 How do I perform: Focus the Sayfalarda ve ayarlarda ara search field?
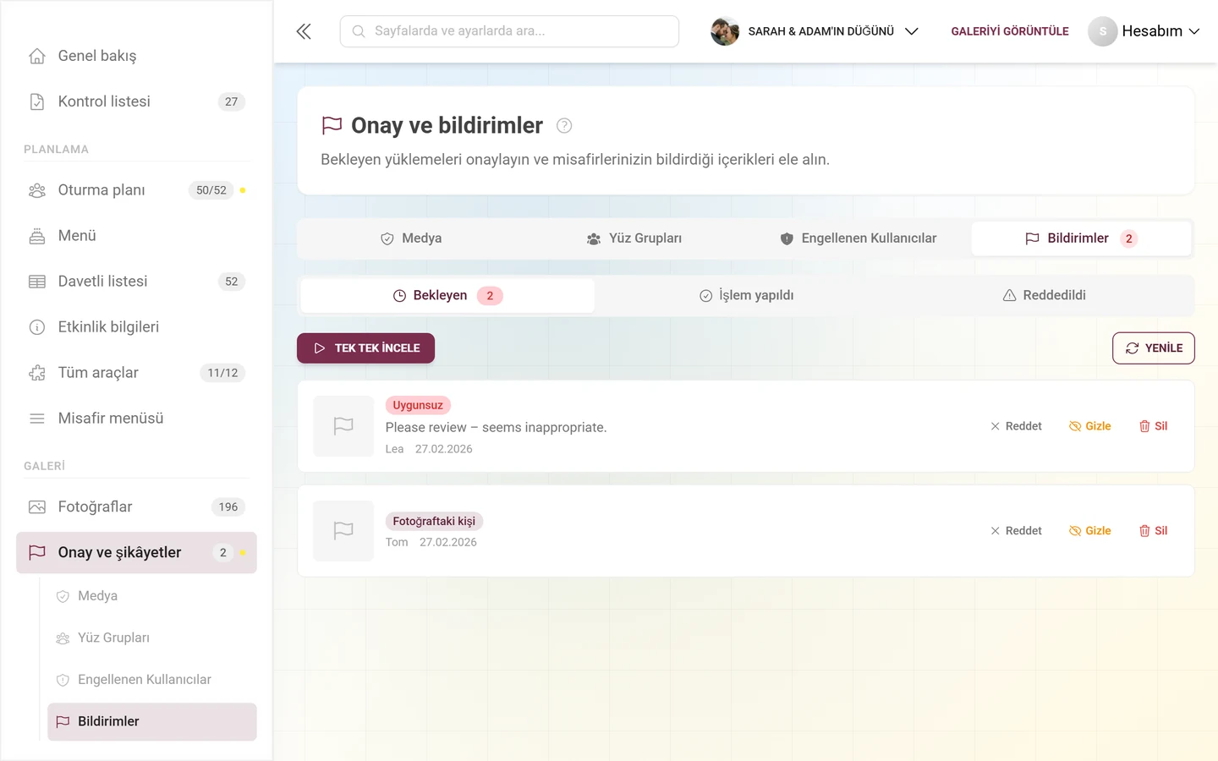click(x=509, y=31)
